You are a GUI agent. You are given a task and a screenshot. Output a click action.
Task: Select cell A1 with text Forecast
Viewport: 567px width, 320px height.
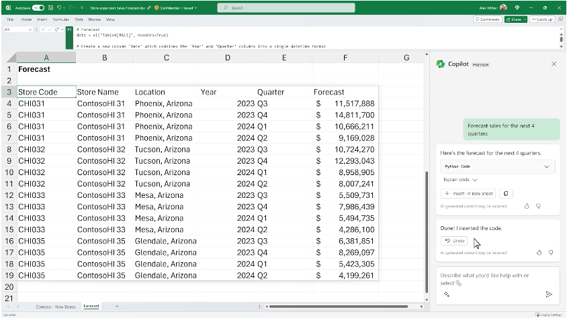click(46, 69)
